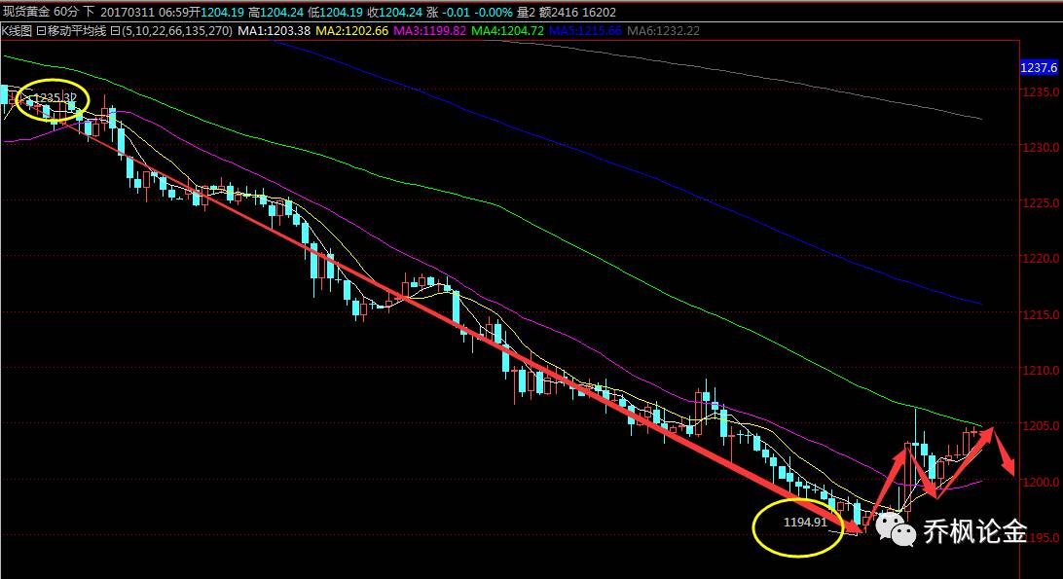Click the 1205.0 price axis label

[x=1043, y=426]
